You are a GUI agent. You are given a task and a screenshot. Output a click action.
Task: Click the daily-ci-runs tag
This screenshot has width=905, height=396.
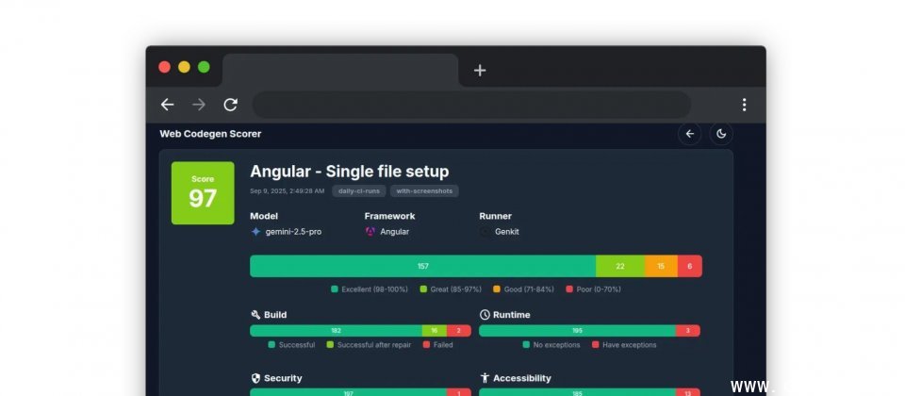pos(359,191)
